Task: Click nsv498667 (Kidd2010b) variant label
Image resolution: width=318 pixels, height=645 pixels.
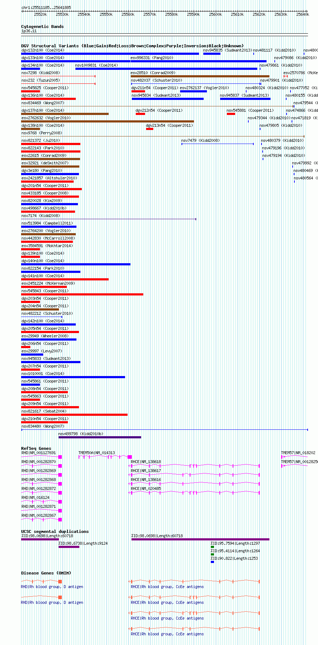Action: (44, 208)
